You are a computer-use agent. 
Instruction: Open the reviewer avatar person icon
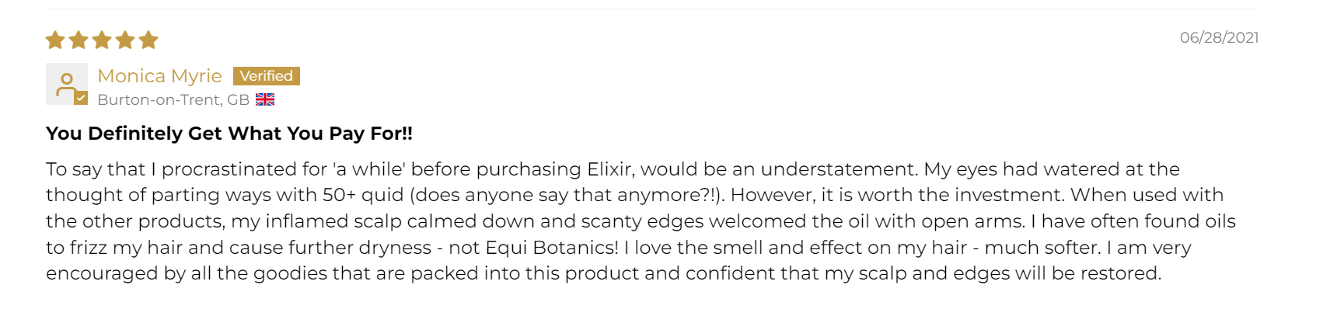[66, 83]
